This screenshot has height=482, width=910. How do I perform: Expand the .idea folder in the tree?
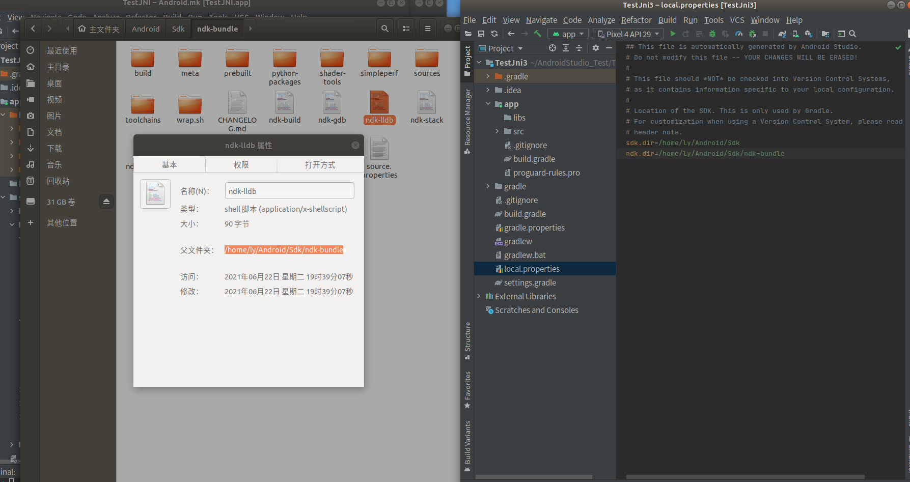point(488,90)
